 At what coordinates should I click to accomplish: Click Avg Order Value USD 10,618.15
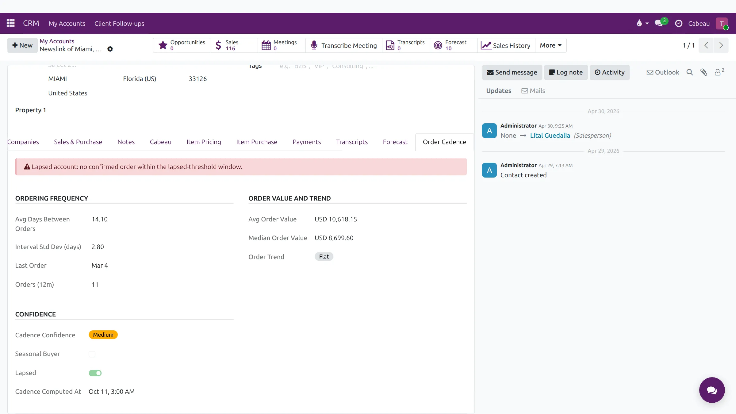tap(336, 219)
